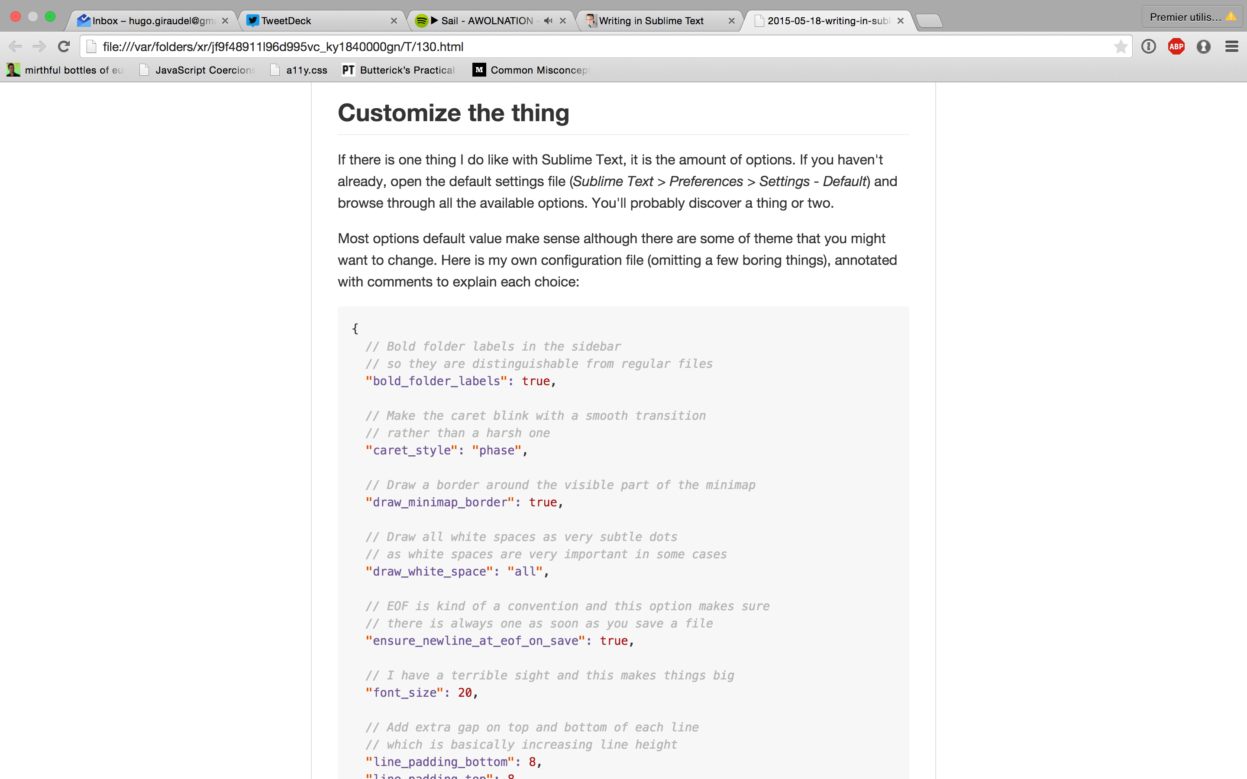Switch to the Writing in Sublime Text tab
Image resolution: width=1247 pixels, height=779 pixels.
click(x=652, y=21)
